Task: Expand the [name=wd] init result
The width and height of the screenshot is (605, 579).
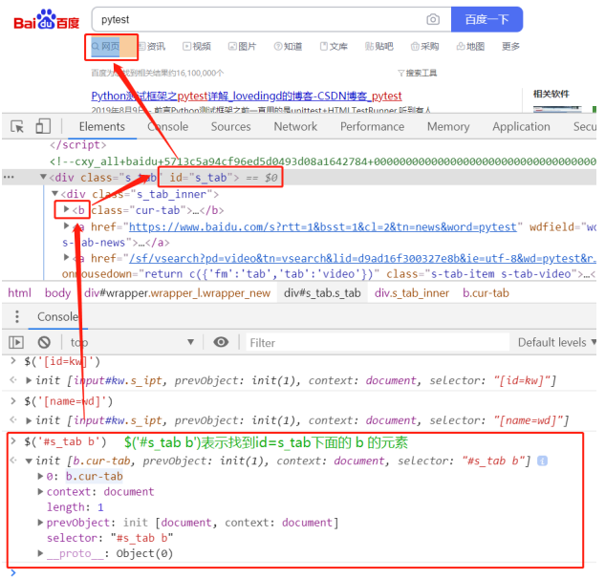Action: [x=29, y=420]
